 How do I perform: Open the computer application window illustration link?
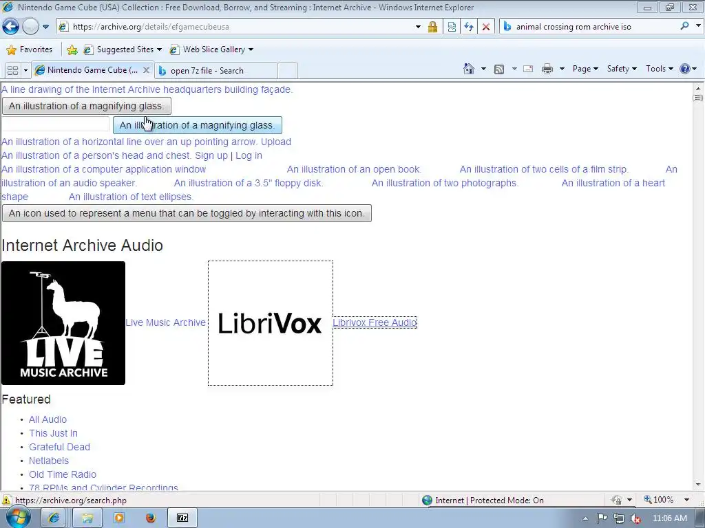103,169
